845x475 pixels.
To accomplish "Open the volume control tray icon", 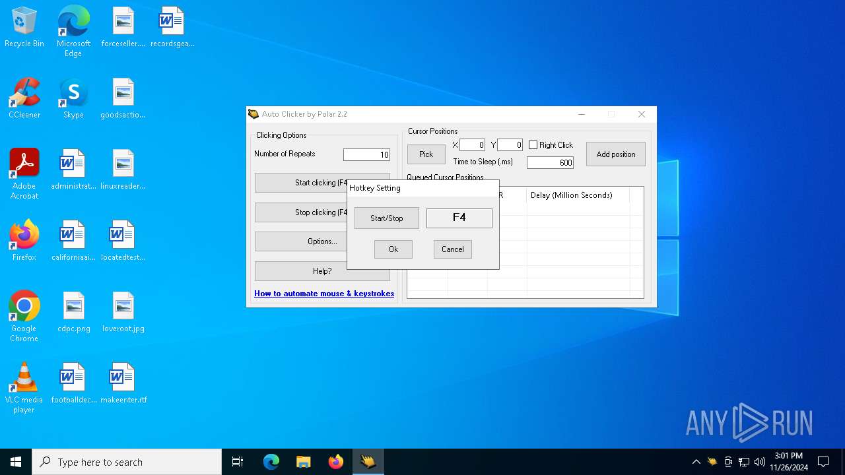I will pos(760,462).
